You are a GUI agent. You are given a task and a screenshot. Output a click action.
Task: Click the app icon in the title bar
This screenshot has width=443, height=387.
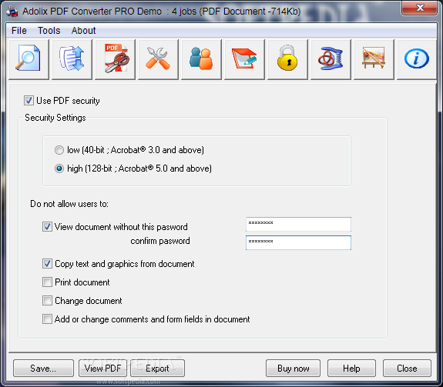[x=12, y=12]
